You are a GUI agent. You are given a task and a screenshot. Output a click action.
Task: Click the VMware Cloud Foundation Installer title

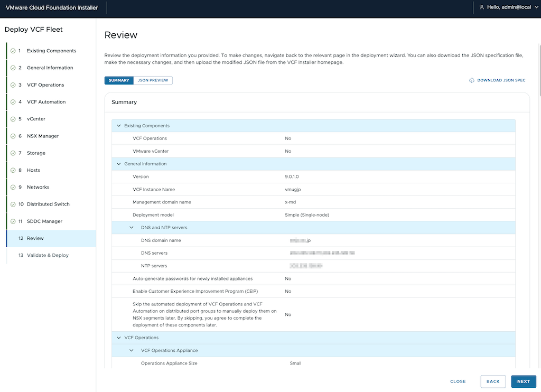[x=52, y=7]
